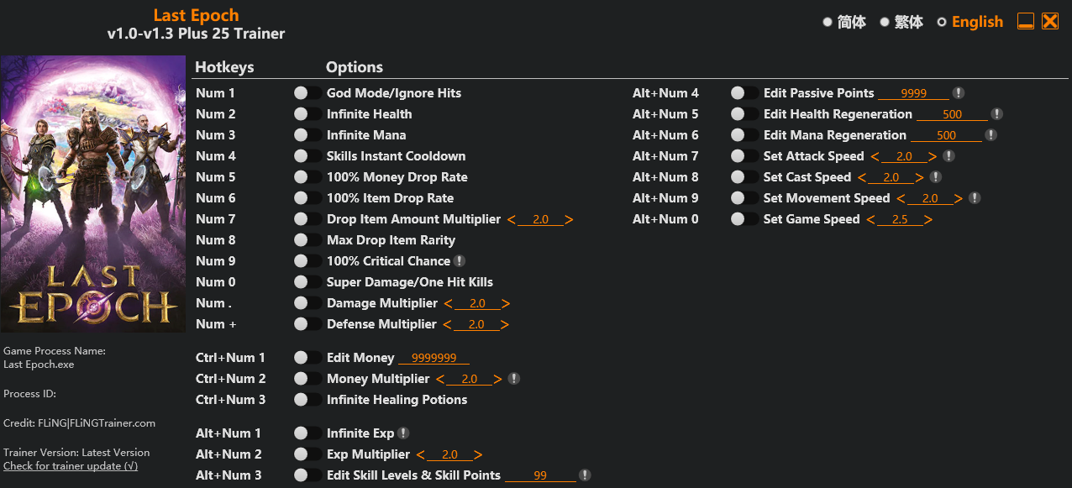Toggle Edit Money switch
1072x488 pixels.
click(x=307, y=358)
